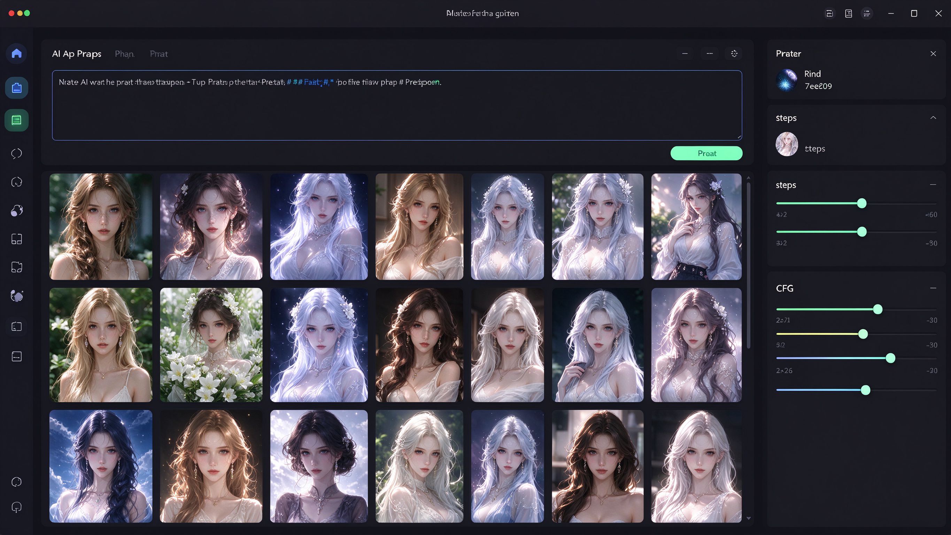Open the document icon in the title bar
This screenshot has height=535, width=951.
tap(849, 14)
